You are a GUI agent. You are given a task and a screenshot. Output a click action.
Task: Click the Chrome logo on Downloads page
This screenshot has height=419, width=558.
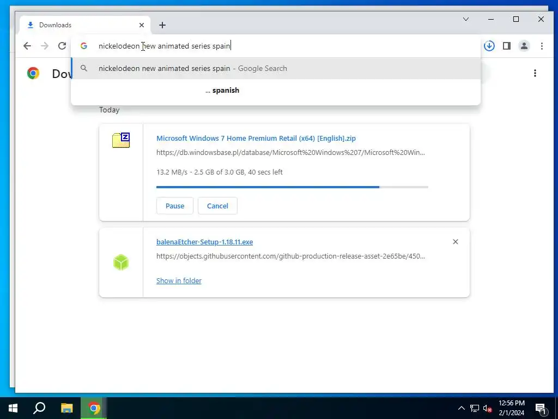[33, 73]
